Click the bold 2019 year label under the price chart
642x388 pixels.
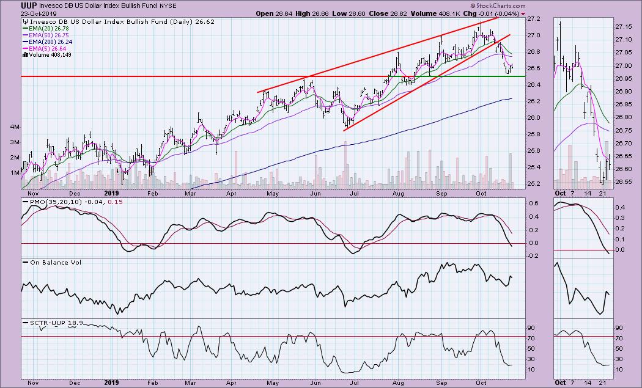(111, 193)
